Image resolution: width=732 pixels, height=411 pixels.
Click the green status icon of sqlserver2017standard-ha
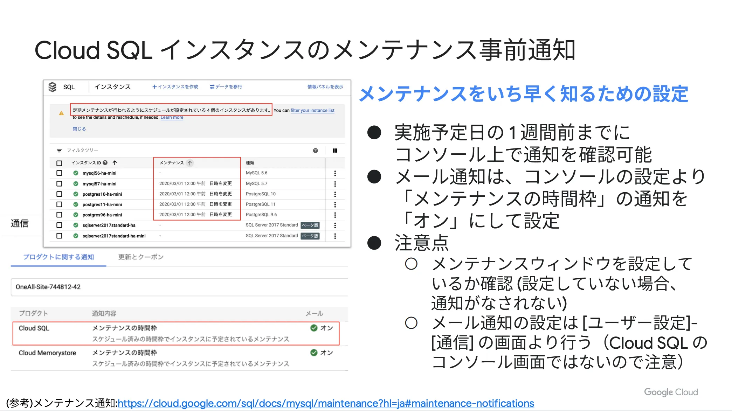click(76, 225)
